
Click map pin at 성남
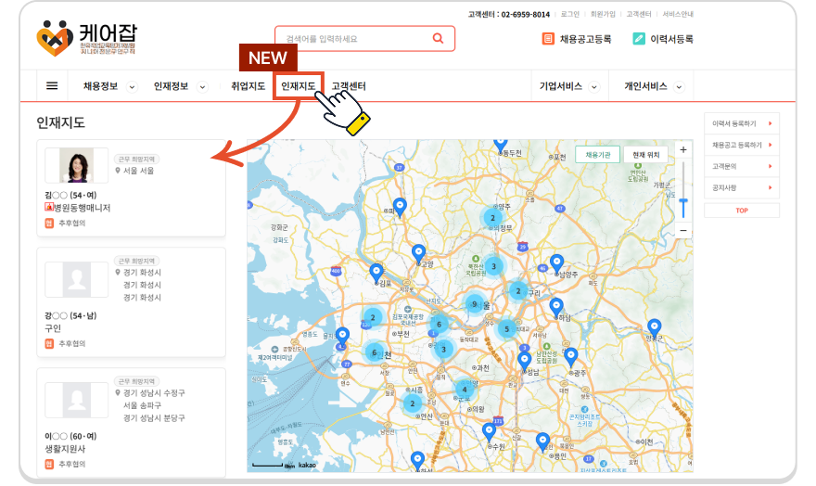525,361
